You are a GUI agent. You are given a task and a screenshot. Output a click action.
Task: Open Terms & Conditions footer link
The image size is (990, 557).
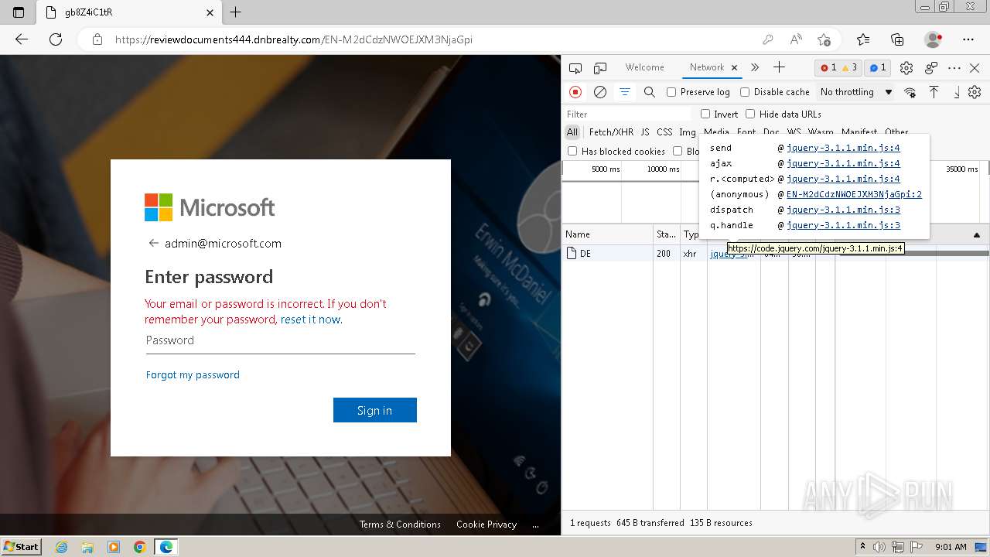(400, 525)
